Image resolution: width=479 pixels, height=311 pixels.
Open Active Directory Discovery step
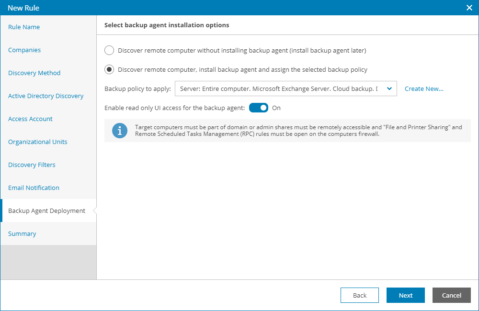click(46, 96)
